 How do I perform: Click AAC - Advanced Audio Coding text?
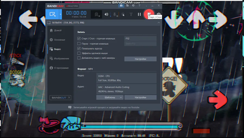pos(114,87)
